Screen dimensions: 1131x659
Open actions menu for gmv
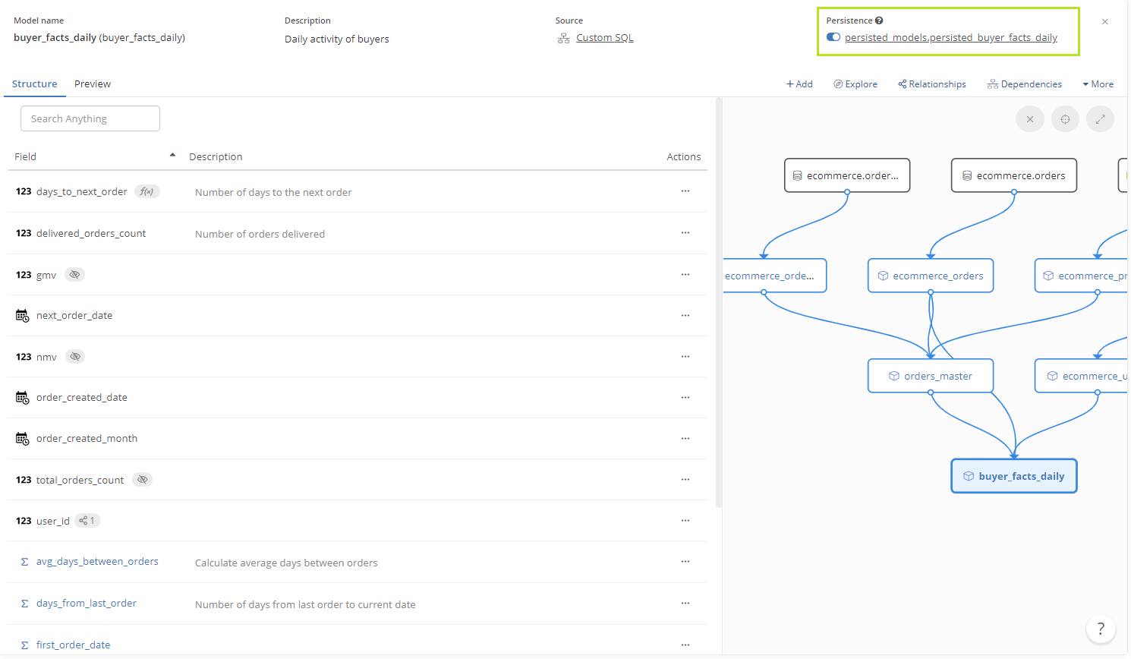(x=685, y=274)
